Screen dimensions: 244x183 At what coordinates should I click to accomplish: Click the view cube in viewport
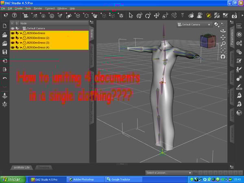(x=208, y=41)
